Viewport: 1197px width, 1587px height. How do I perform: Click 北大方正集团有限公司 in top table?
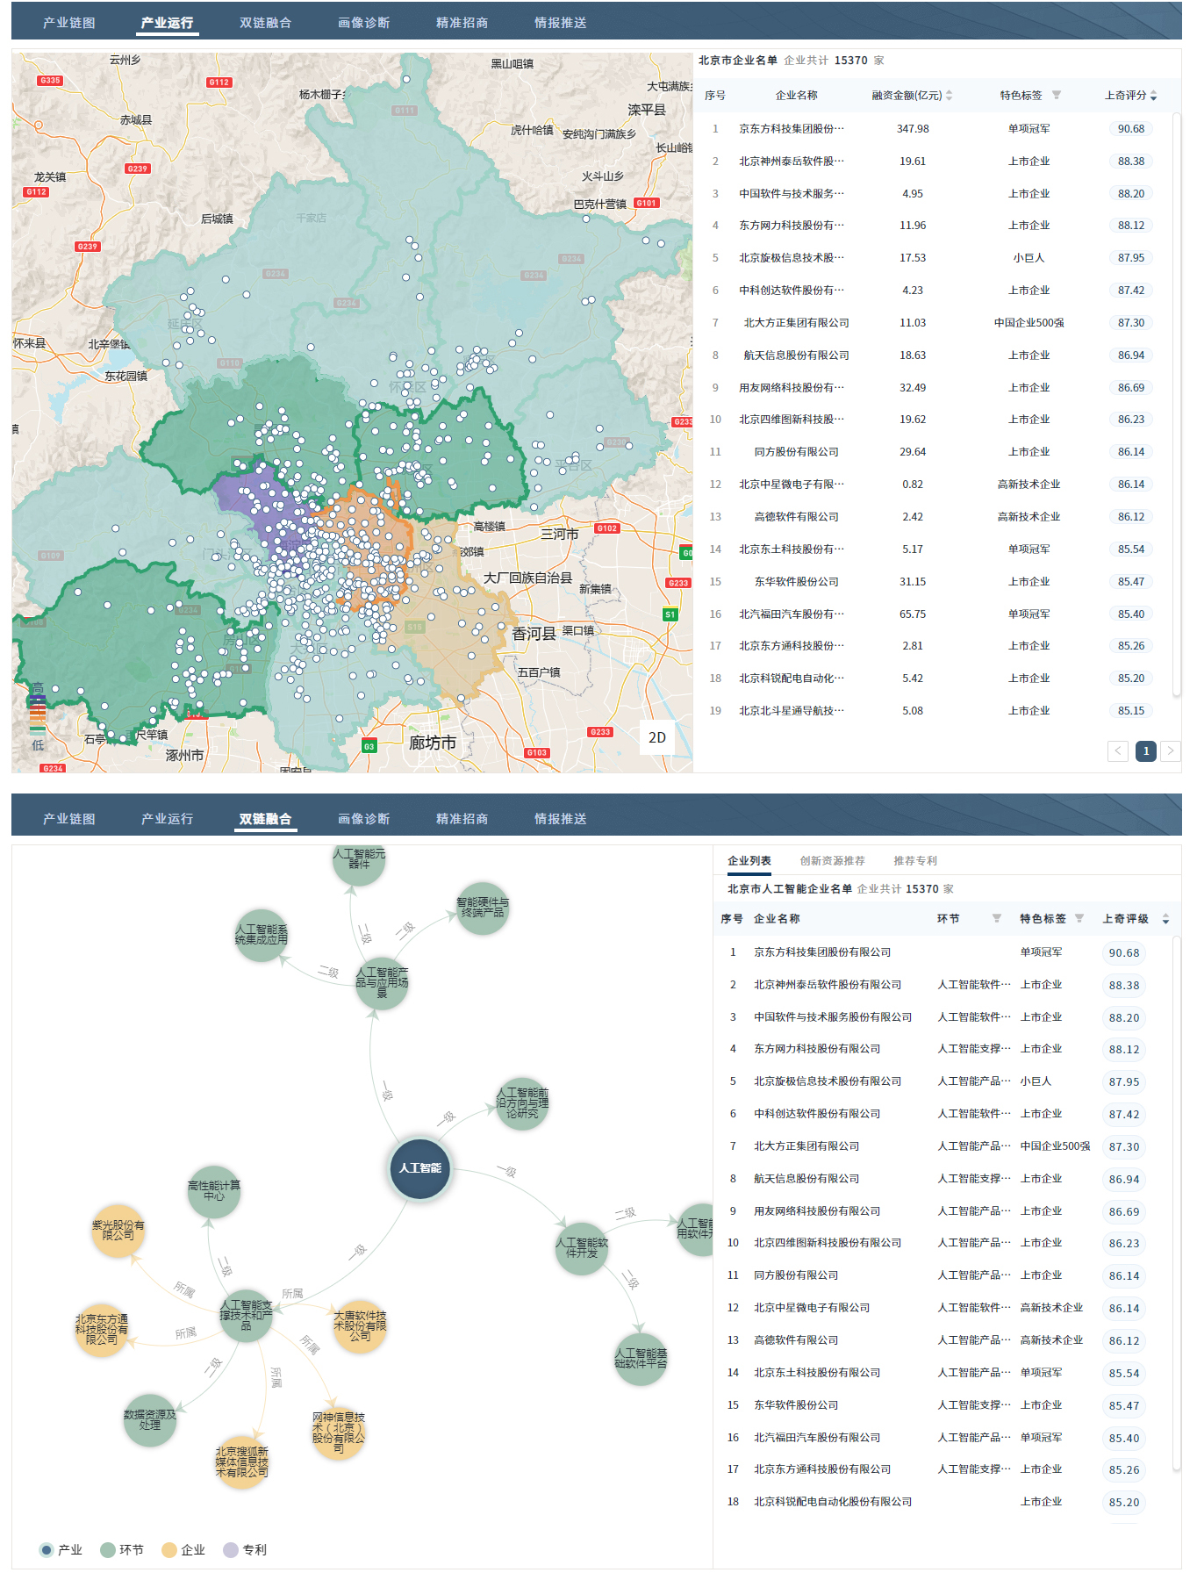pos(797,323)
